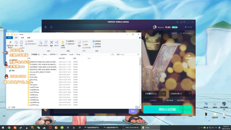231x130 pixels.
Task: Click the Rename icon in ribbon
Action: point(57,44)
